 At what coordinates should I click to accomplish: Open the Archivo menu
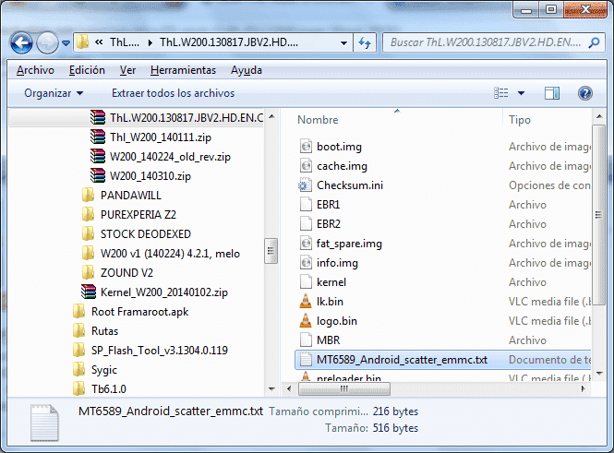click(35, 70)
